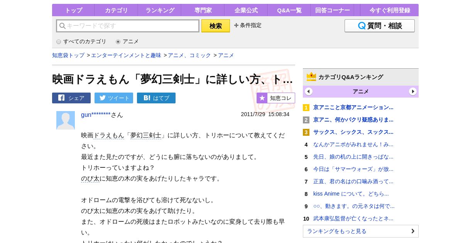Open ranking 5: 先日、娘の机の上に
The height and width of the screenshot is (243, 463).
pyautogui.click(x=353, y=157)
